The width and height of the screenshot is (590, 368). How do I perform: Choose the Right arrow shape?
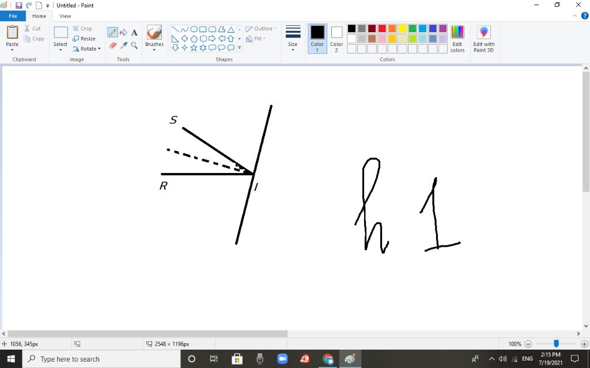click(212, 39)
